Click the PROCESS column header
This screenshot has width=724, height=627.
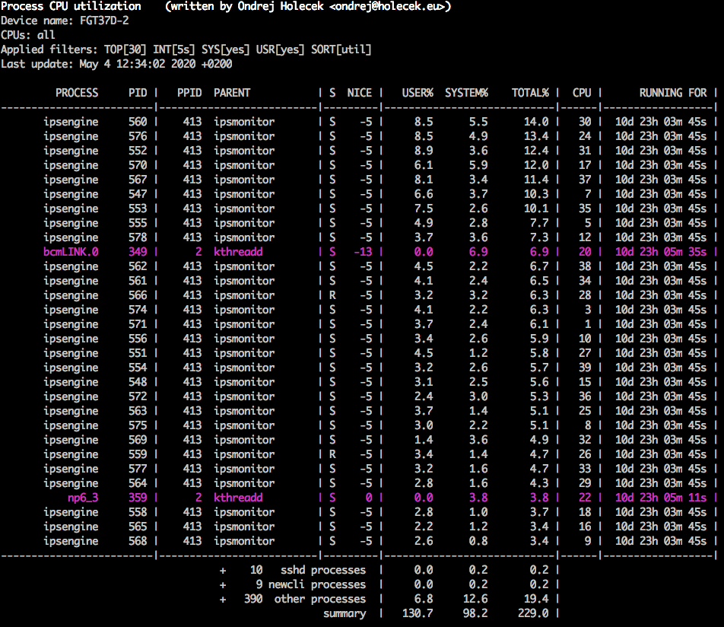[x=77, y=93]
